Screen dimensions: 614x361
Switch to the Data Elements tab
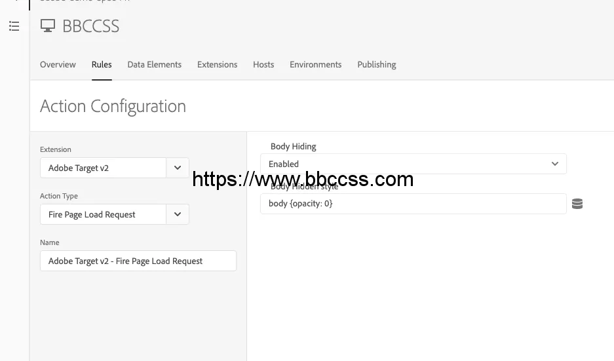pyautogui.click(x=154, y=65)
